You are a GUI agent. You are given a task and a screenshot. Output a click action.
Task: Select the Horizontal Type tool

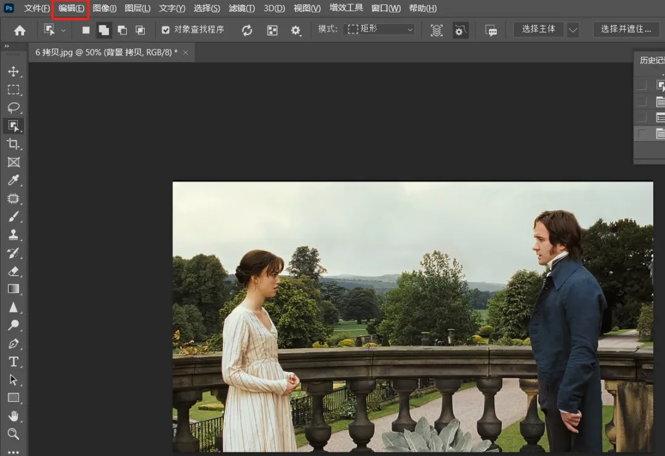[x=14, y=361]
